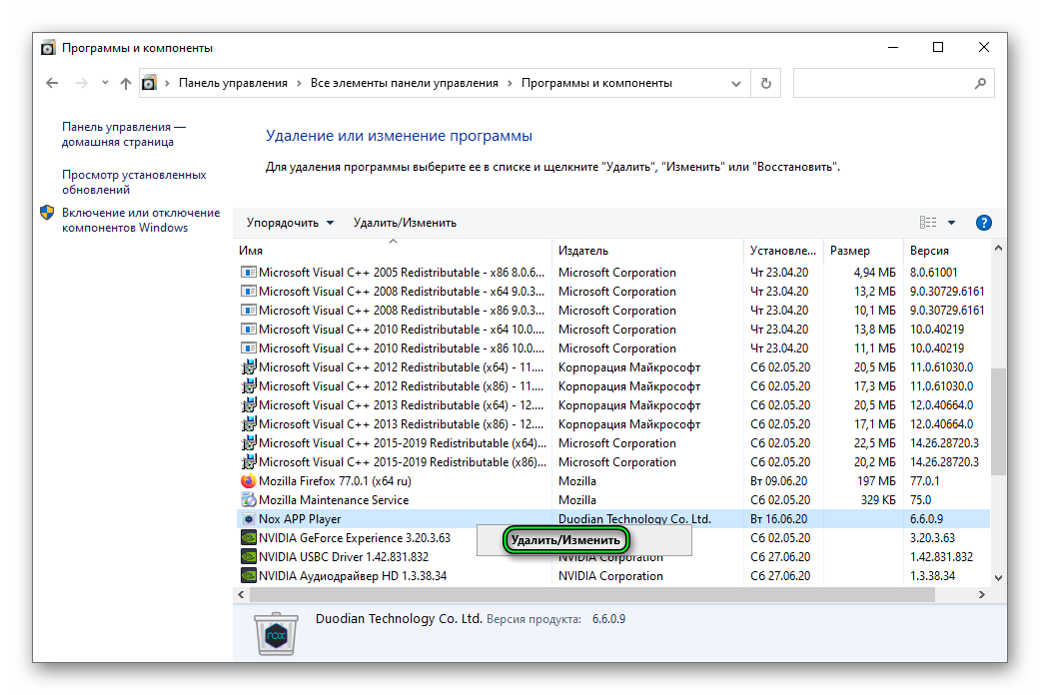Viewport: 1040px width, 695px height.
Task: Select "Mozilla Firefox 77.0.1 (x64 ru)" entry
Action: pos(335,481)
